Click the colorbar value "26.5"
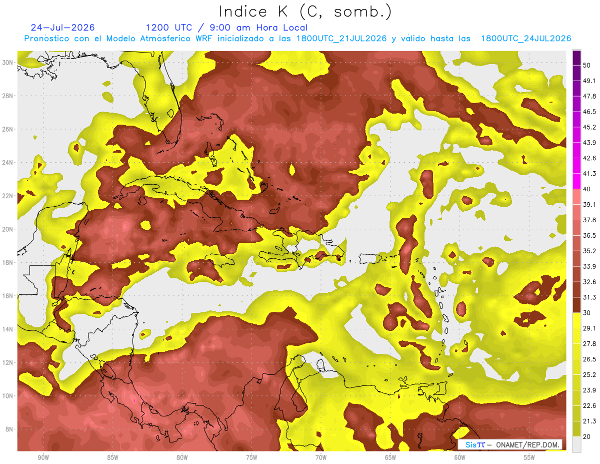Viewport: 600px width, 464px height. point(589,359)
